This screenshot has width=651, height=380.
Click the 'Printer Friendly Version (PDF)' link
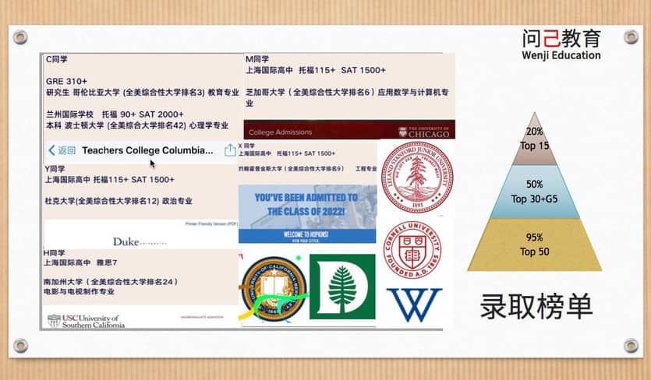pyautogui.click(x=211, y=223)
